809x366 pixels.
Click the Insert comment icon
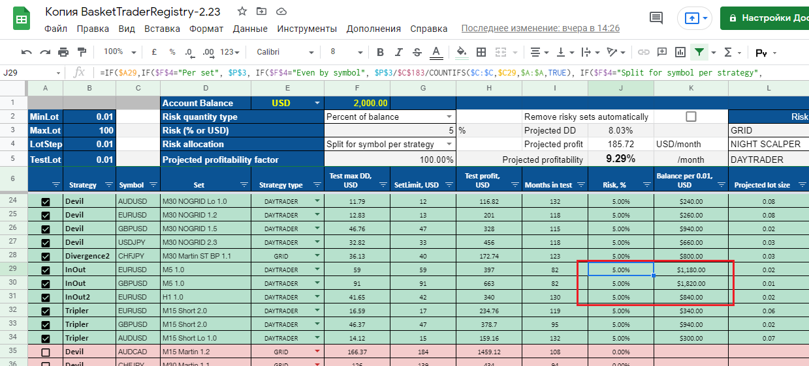662,52
